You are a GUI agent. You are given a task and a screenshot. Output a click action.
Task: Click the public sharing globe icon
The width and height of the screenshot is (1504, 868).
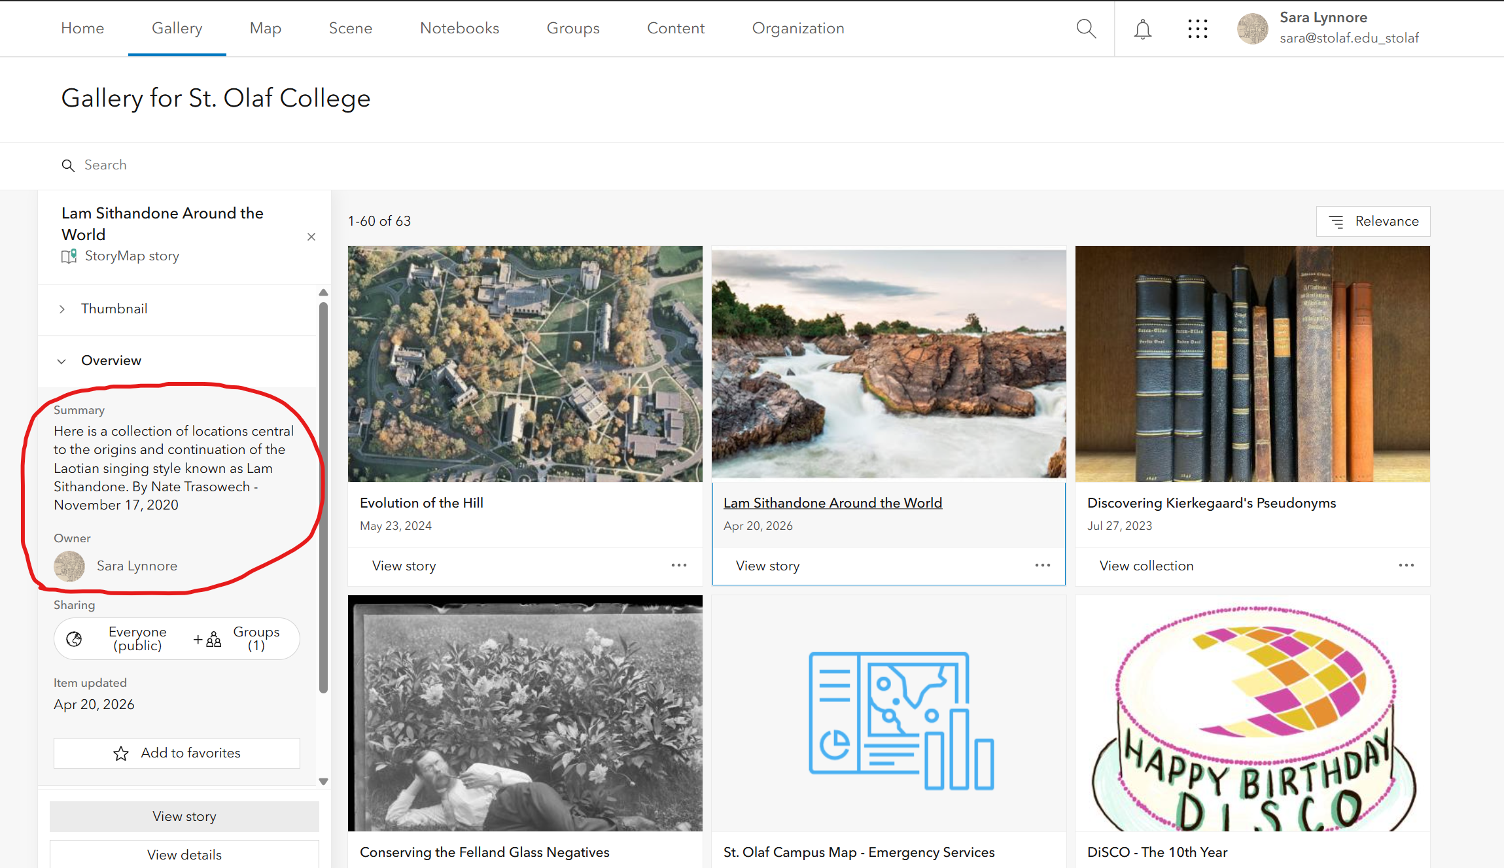click(75, 638)
